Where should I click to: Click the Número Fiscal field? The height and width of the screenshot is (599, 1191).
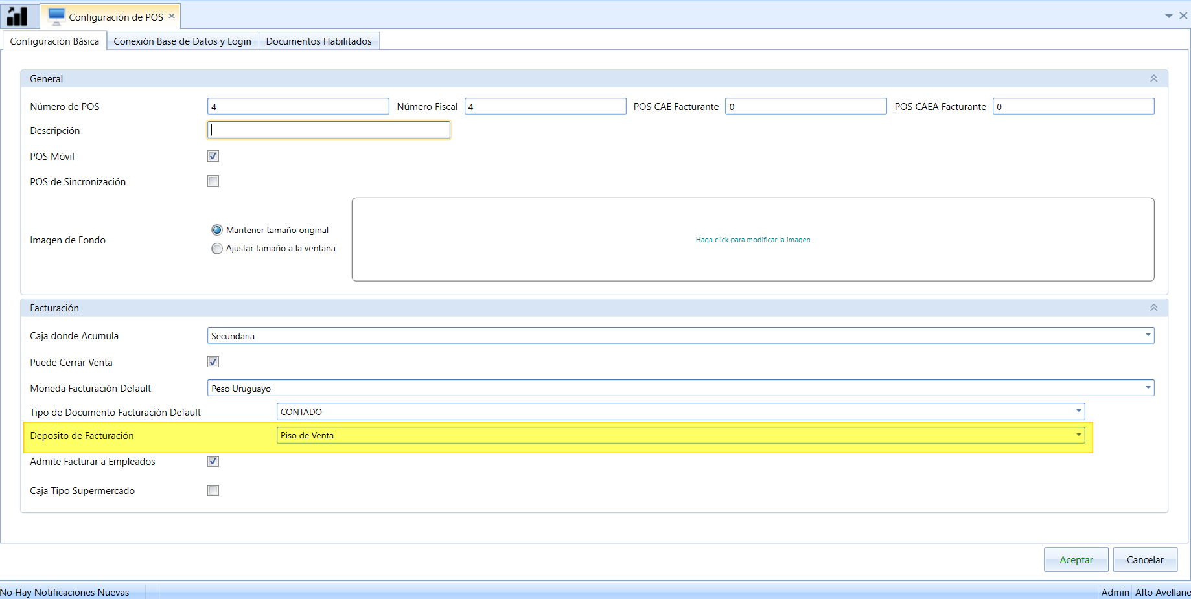tap(546, 106)
